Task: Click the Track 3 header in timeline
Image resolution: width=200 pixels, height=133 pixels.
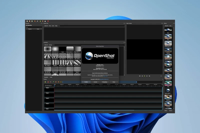Action: (49, 100)
